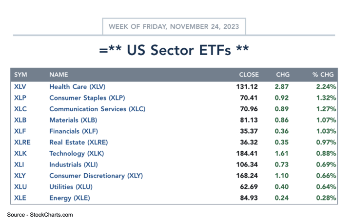This screenshot has height=223, width=351.
Task: Select the XLF ticker symbol
Action: point(19,131)
